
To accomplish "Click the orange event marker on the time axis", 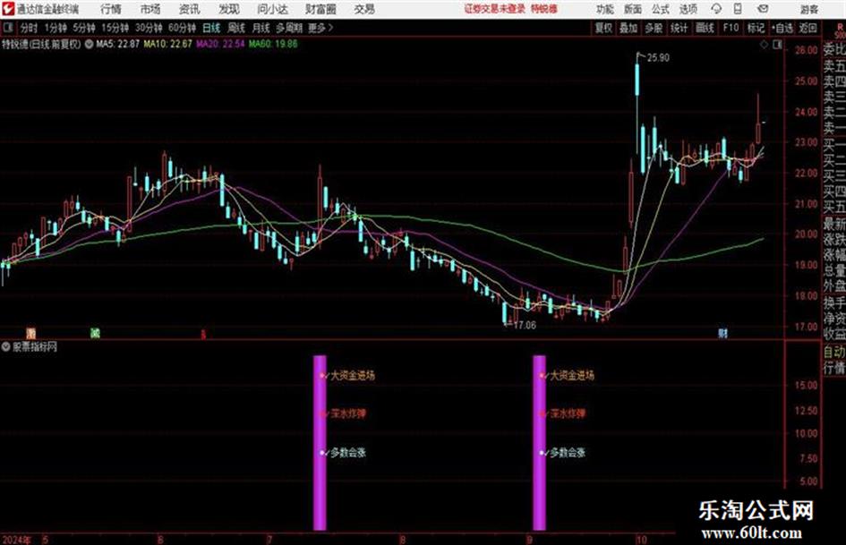I will click(31, 334).
